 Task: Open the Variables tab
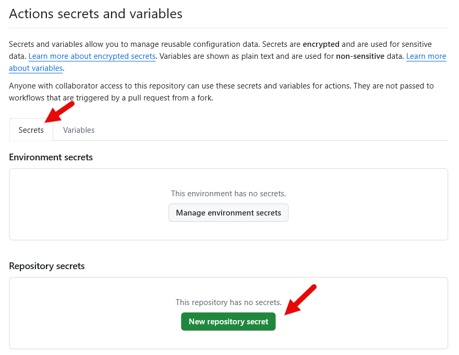point(79,130)
